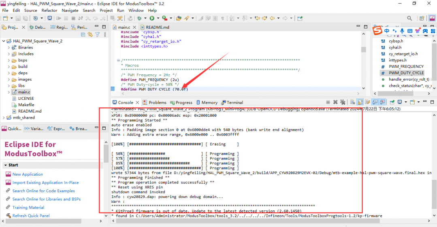
Task: Expand the Binaries folder
Action: [9, 48]
